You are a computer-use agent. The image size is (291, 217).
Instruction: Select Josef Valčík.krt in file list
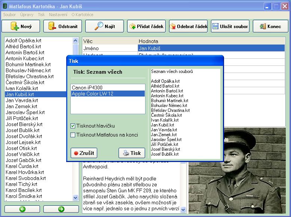click(22, 154)
